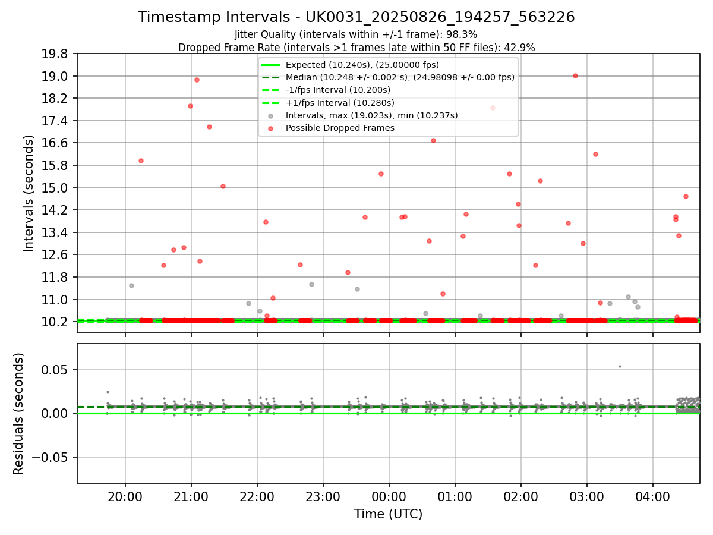Image resolution: width=713 pixels, height=535 pixels.
Task: Click the isolated gray residual outlier above 0.05 near 03:30
Action: (620, 366)
